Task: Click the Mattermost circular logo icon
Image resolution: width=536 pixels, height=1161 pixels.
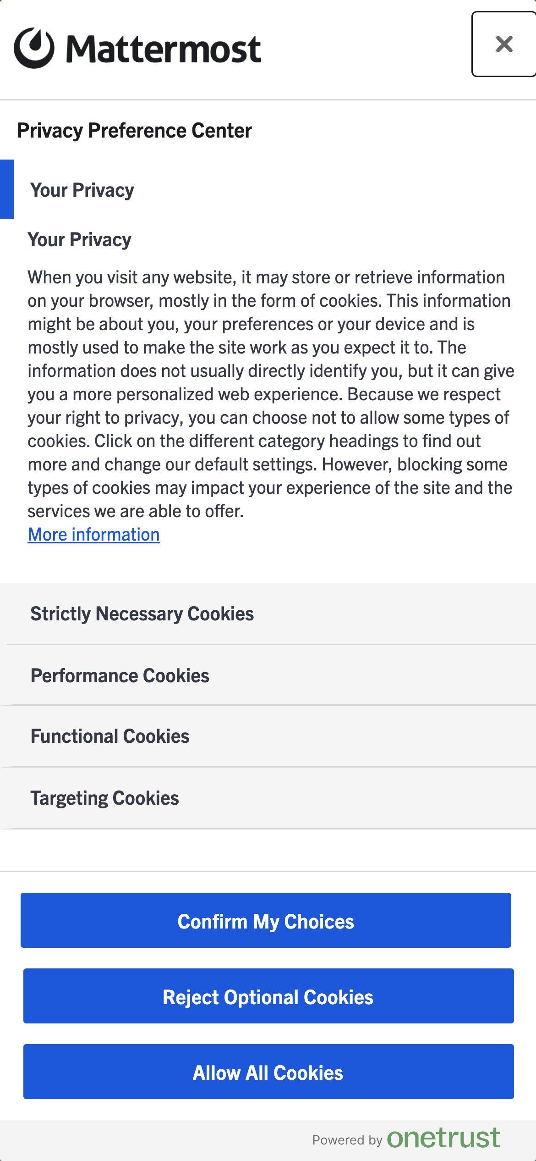Action: coord(34,48)
